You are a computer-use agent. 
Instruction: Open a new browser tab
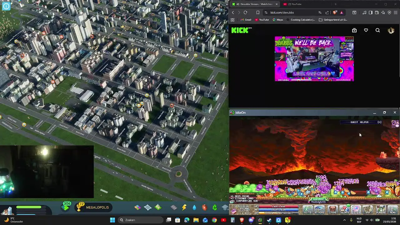[x=335, y=4]
